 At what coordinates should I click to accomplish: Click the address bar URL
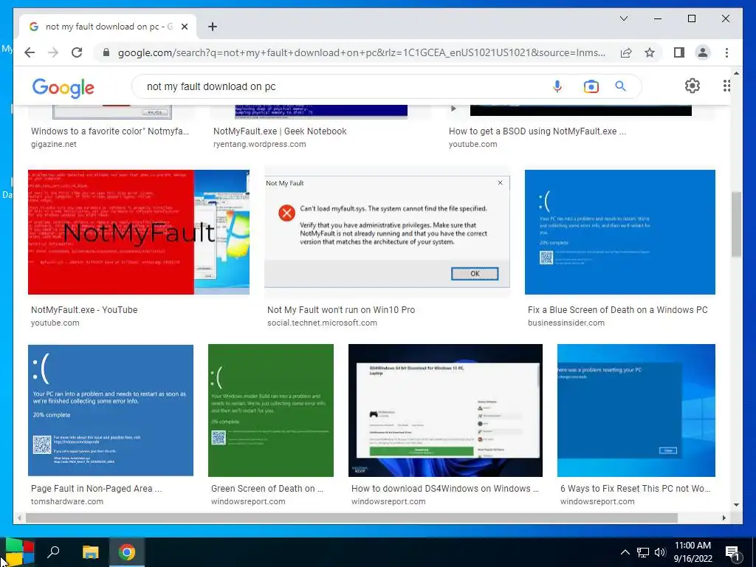click(361, 52)
